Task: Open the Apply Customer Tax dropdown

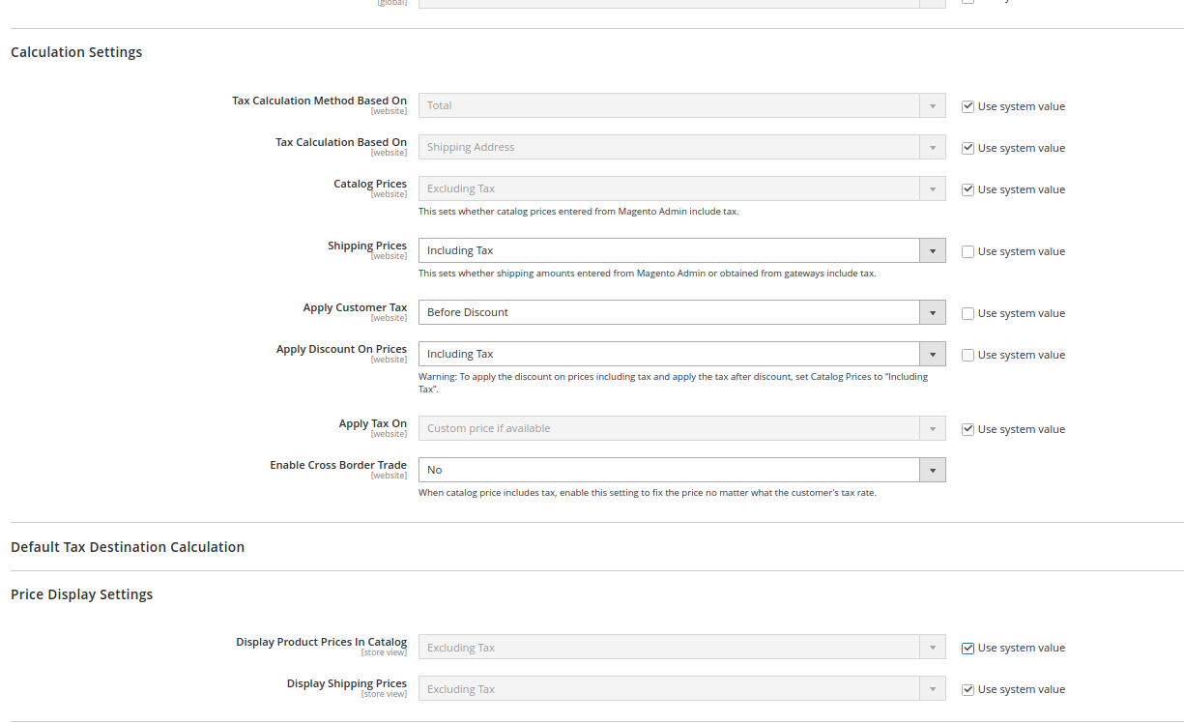Action: pos(931,311)
